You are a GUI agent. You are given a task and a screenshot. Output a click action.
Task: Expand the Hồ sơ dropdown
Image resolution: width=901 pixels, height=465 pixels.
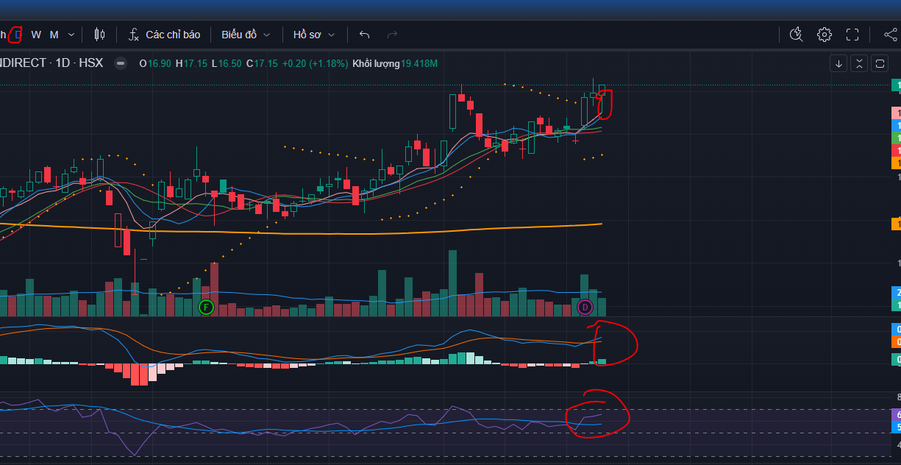tap(314, 35)
